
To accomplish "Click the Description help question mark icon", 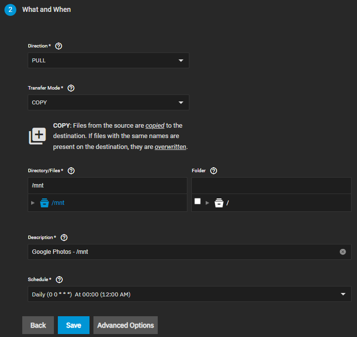I will coord(64,238).
